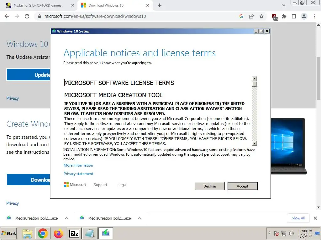This screenshot has height=240, width=321.
Task: Click the Microsoft logo in Setup footer
Action: tap(75, 185)
